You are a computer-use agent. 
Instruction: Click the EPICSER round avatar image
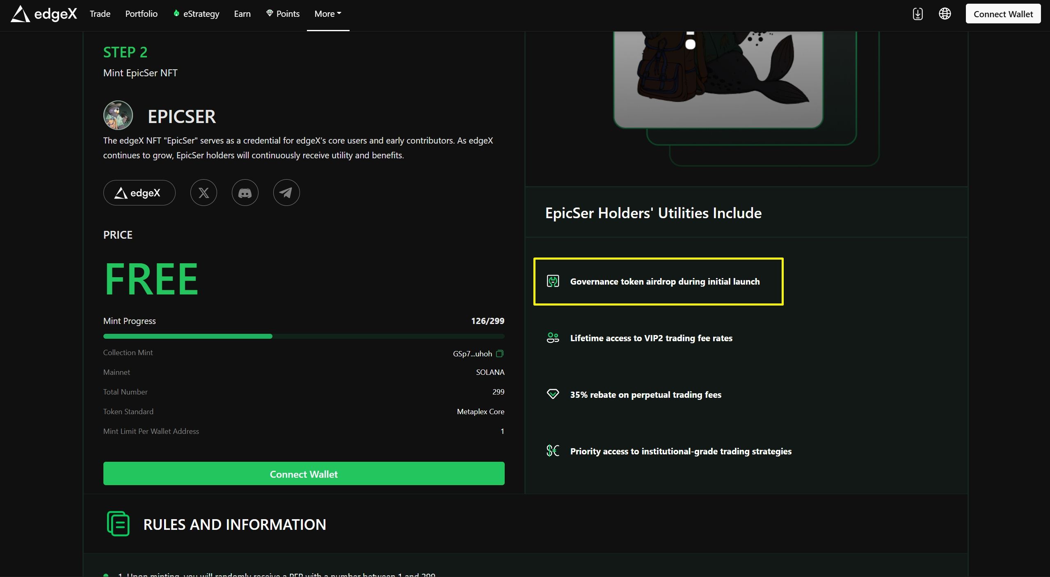(118, 115)
